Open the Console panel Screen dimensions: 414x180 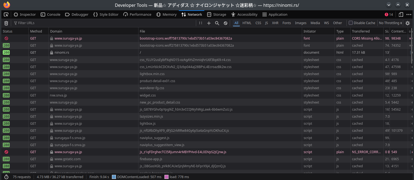[50, 15]
